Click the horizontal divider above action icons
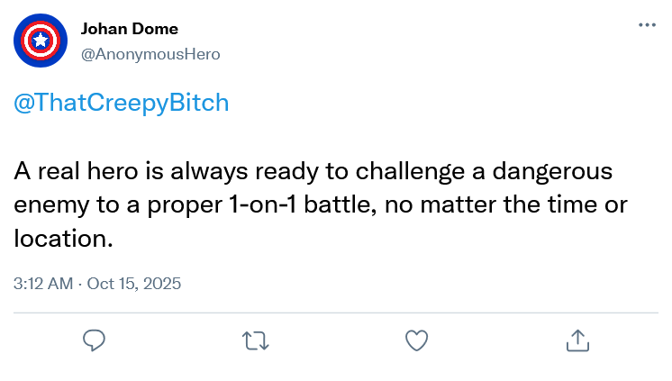This screenshot has height=381, width=672. tap(336, 313)
